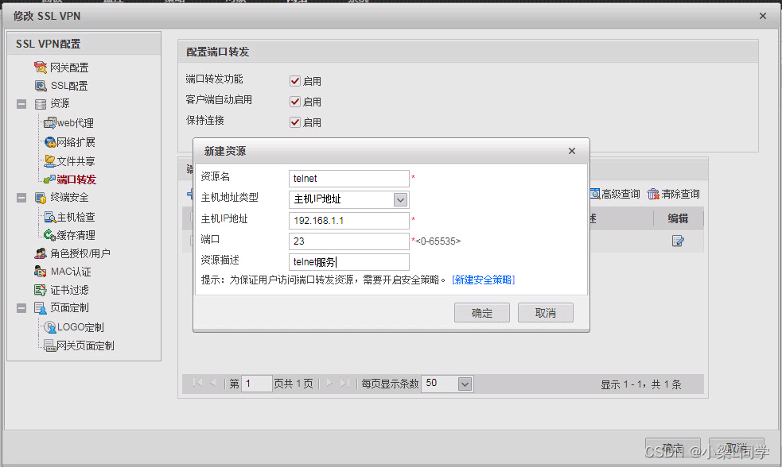Image resolution: width=782 pixels, height=467 pixels.
Task: Toggle 客户端自动启用 启用 checkbox
Action: pyautogui.click(x=295, y=102)
